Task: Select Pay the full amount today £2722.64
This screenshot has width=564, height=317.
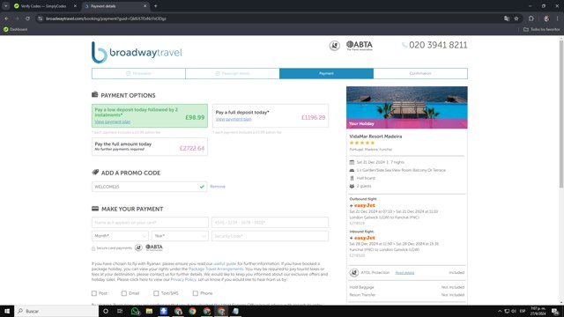Action: click(150, 147)
